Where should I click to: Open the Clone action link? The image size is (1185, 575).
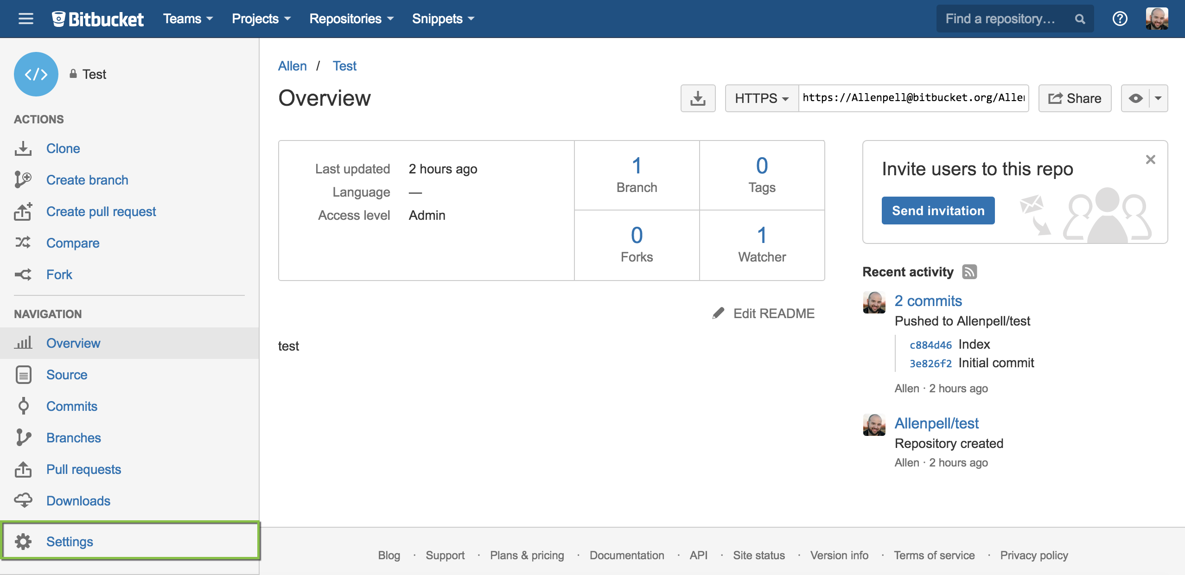[x=63, y=148]
